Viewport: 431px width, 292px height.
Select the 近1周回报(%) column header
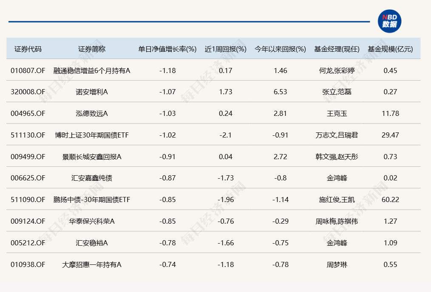(225, 49)
